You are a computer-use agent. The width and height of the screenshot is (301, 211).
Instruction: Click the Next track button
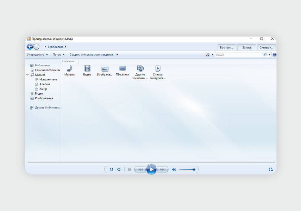click(x=162, y=170)
